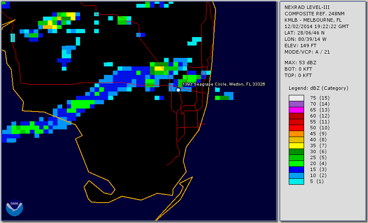Image resolution: width=368 pixels, height=223 pixels.
Task: Click the BOT: 0 KFT reading
Action: pyautogui.click(x=298, y=69)
